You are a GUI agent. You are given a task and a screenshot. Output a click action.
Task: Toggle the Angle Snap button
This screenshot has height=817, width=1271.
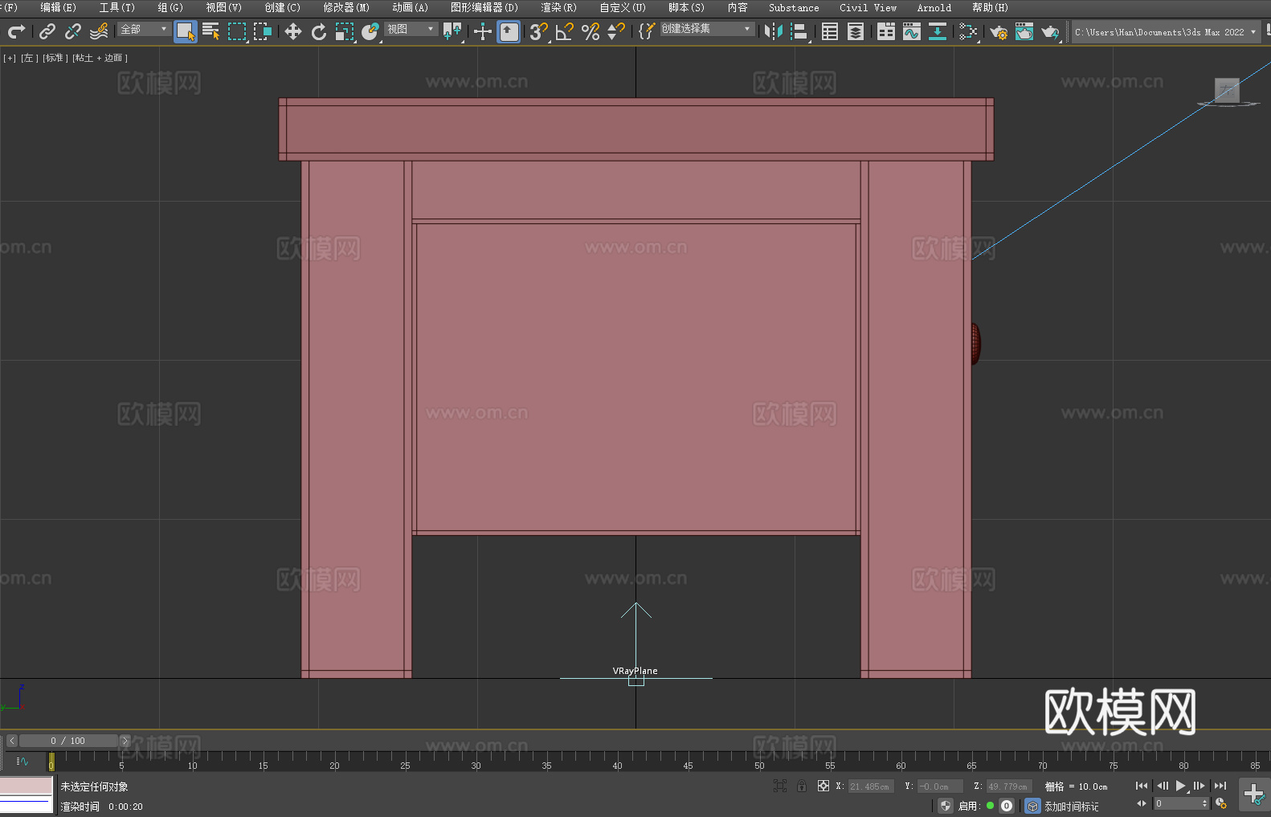click(565, 31)
